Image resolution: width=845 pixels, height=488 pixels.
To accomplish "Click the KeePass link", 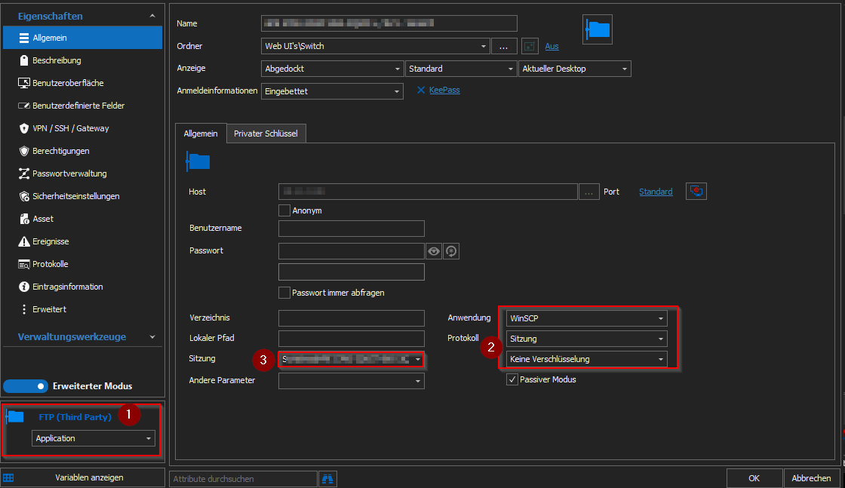I will [444, 90].
